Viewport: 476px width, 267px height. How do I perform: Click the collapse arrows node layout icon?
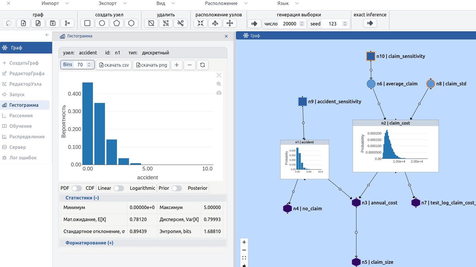point(201,23)
